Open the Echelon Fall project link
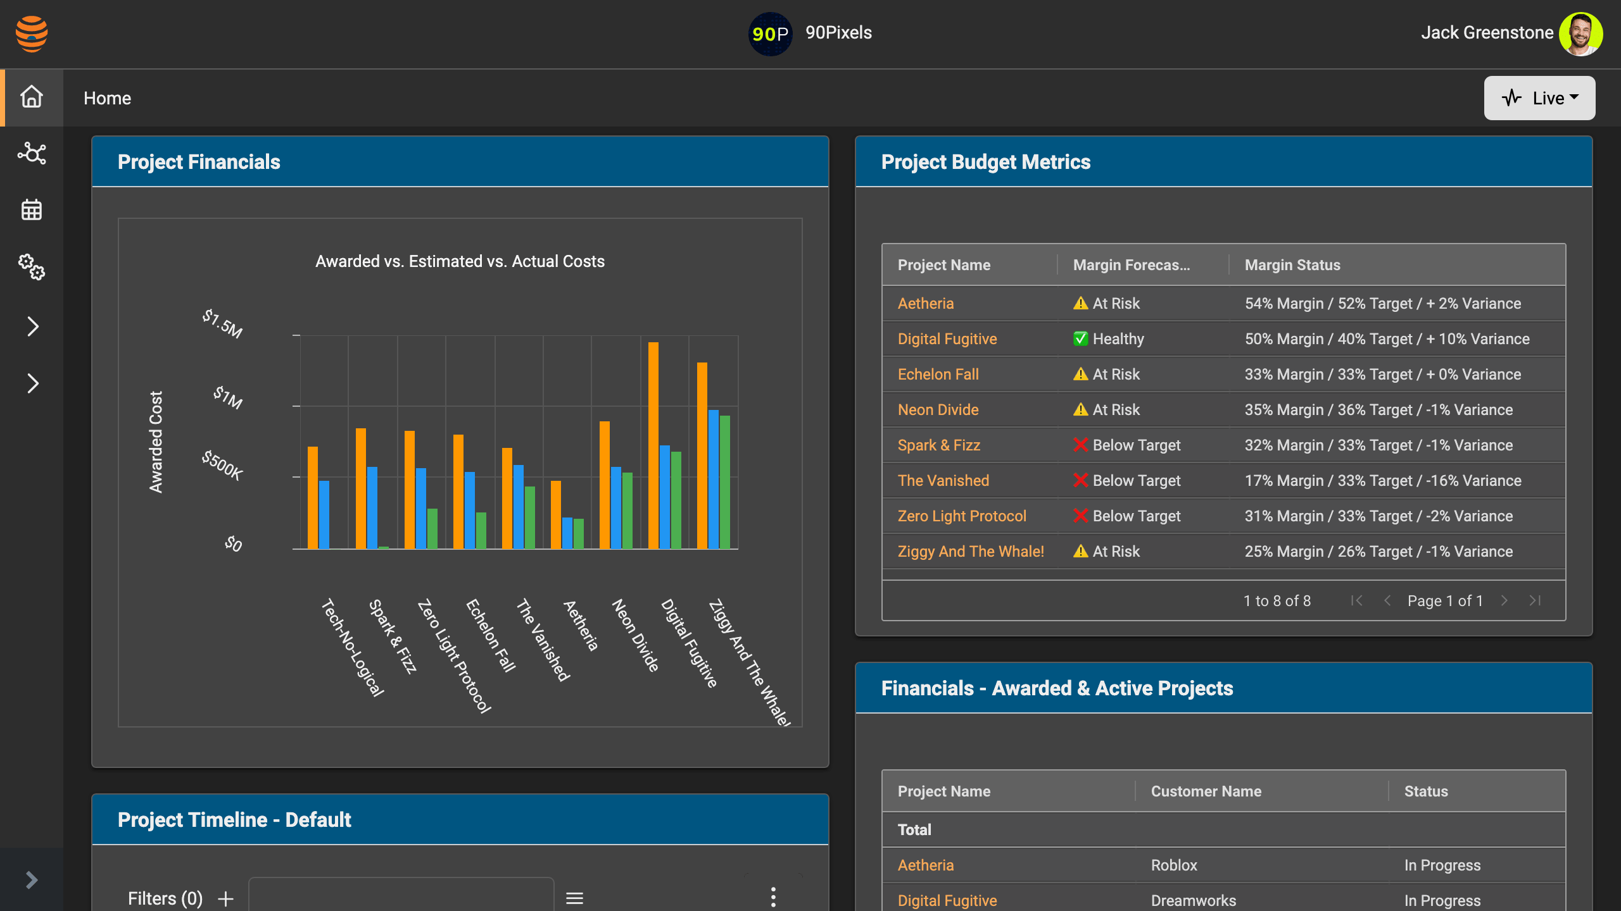The height and width of the screenshot is (911, 1621). [938, 374]
